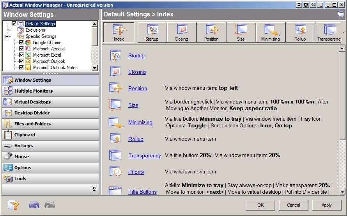Select Microsoft Excel in the settings tree

coord(47,55)
